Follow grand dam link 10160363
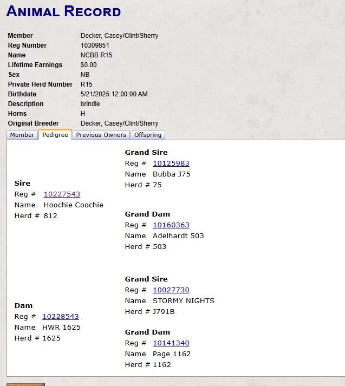This screenshot has height=386, width=345. 171,225
